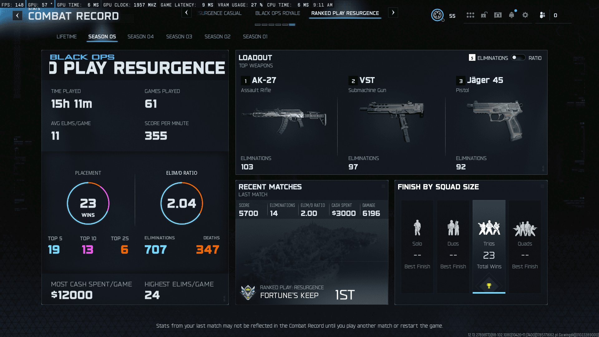Select the Season 05 tab
Screen dimensions: 599x337
(x=102, y=37)
